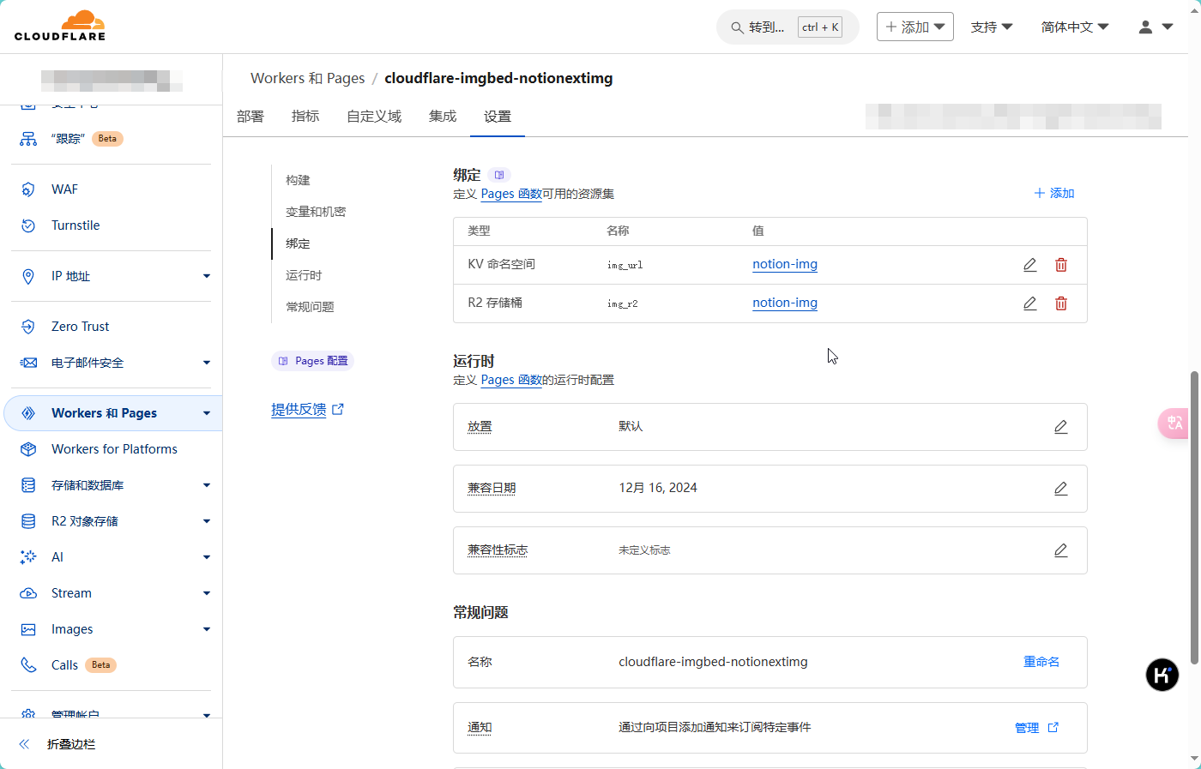Viewport: 1201px width, 769px height.
Task: Edit the img_r2 R2 bucket binding
Action: (1030, 303)
